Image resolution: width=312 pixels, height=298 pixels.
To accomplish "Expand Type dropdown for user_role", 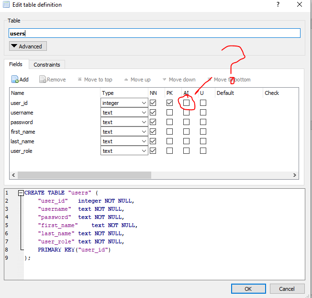I will (x=144, y=151).
